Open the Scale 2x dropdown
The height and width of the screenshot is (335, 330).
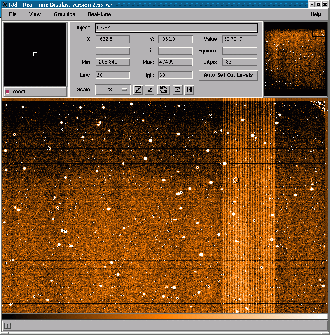112,90
